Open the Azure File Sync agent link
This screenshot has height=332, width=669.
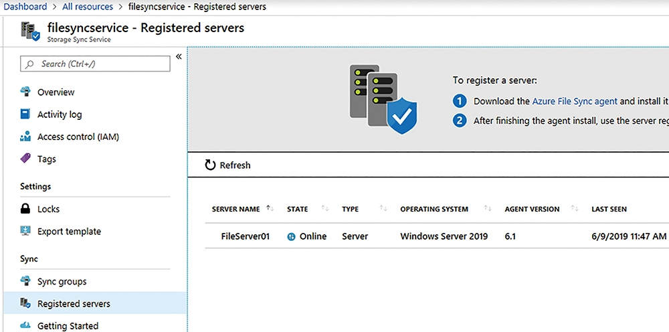click(574, 102)
